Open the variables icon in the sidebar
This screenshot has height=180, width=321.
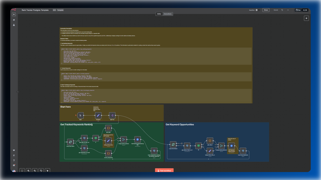(14, 155)
